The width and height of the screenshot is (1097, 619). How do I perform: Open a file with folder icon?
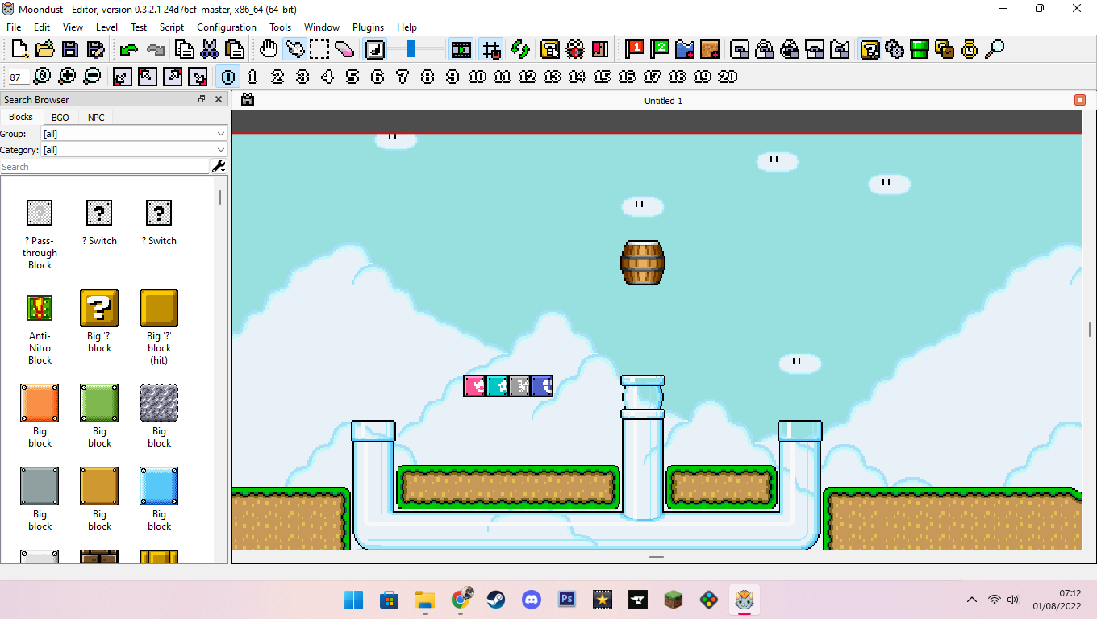click(x=45, y=50)
